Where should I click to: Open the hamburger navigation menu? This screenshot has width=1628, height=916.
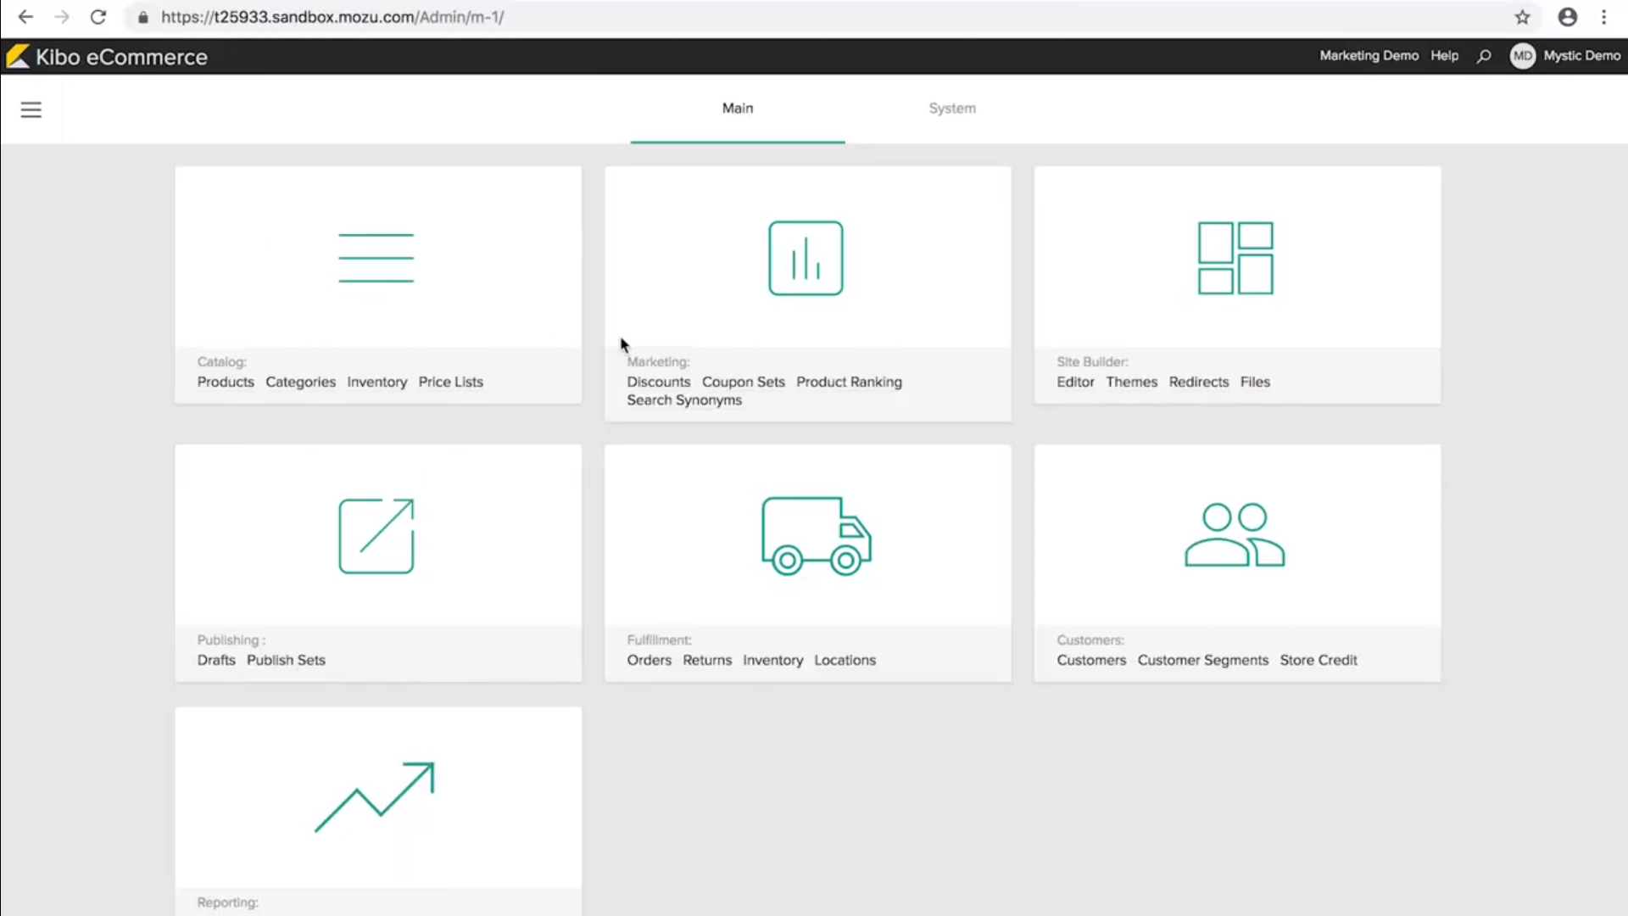(x=31, y=109)
